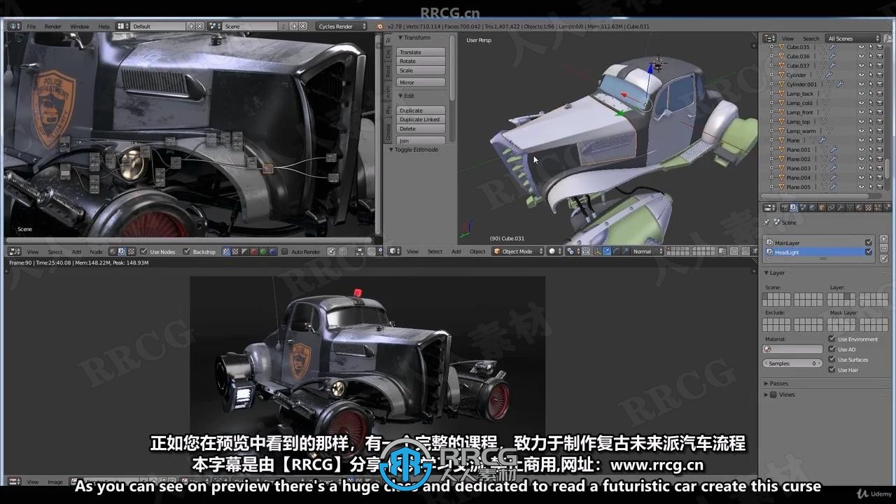Click 3D viewport editor type selector icon
The width and height of the screenshot is (896, 504).
(x=395, y=251)
